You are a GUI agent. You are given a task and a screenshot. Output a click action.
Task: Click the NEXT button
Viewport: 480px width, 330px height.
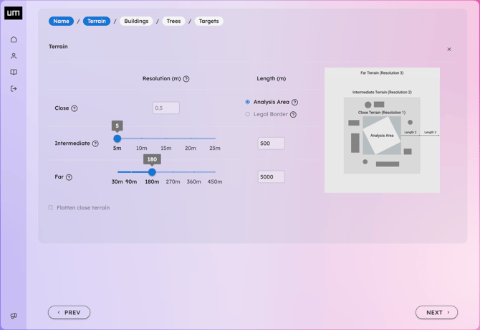(436, 313)
